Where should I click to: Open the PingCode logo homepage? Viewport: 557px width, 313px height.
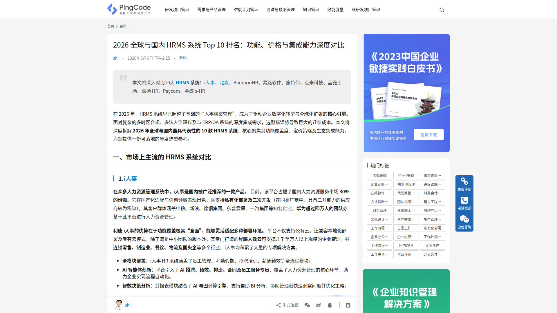(129, 9)
